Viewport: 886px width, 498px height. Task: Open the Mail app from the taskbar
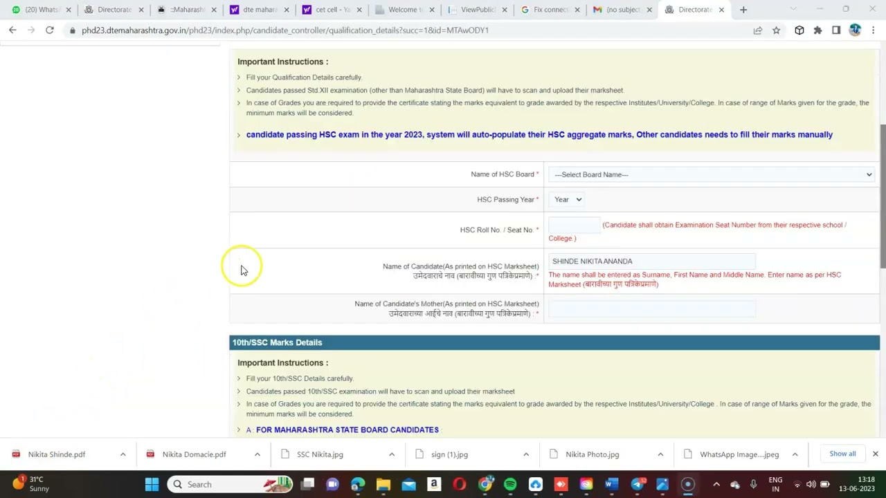408,484
